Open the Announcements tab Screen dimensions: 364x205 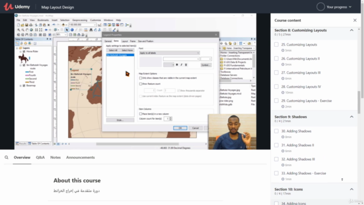[x=80, y=157]
